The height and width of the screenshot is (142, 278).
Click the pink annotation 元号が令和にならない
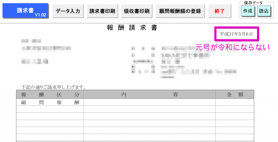232,47
